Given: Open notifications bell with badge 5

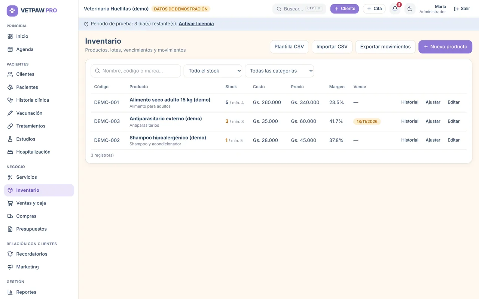Looking at the screenshot, I should pyautogui.click(x=395, y=9).
